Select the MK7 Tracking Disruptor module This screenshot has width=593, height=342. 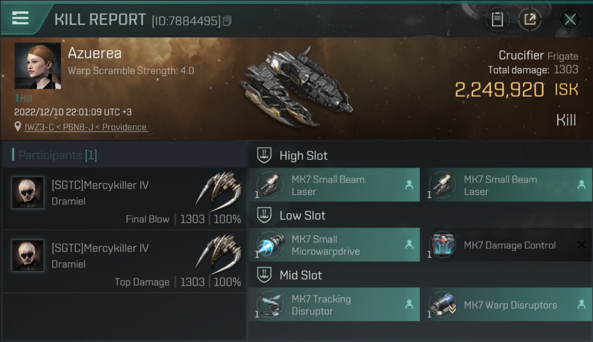pos(334,305)
